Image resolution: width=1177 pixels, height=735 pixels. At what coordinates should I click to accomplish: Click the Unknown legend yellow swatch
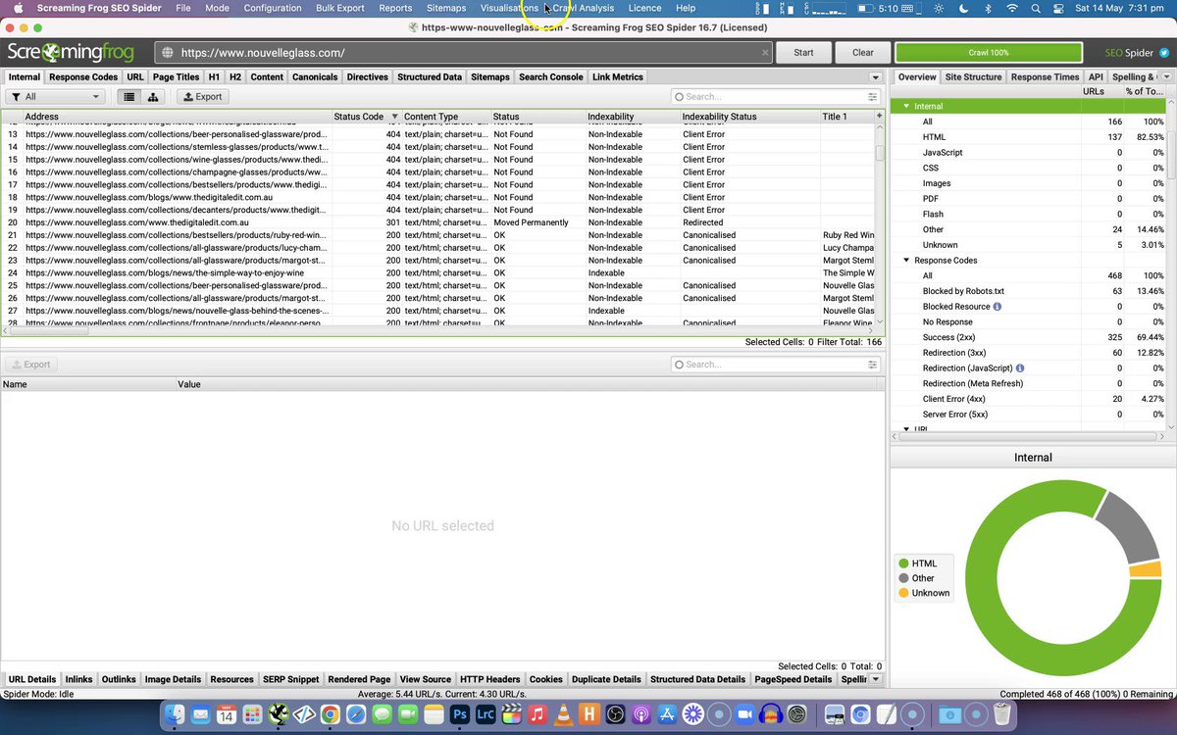click(x=903, y=593)
